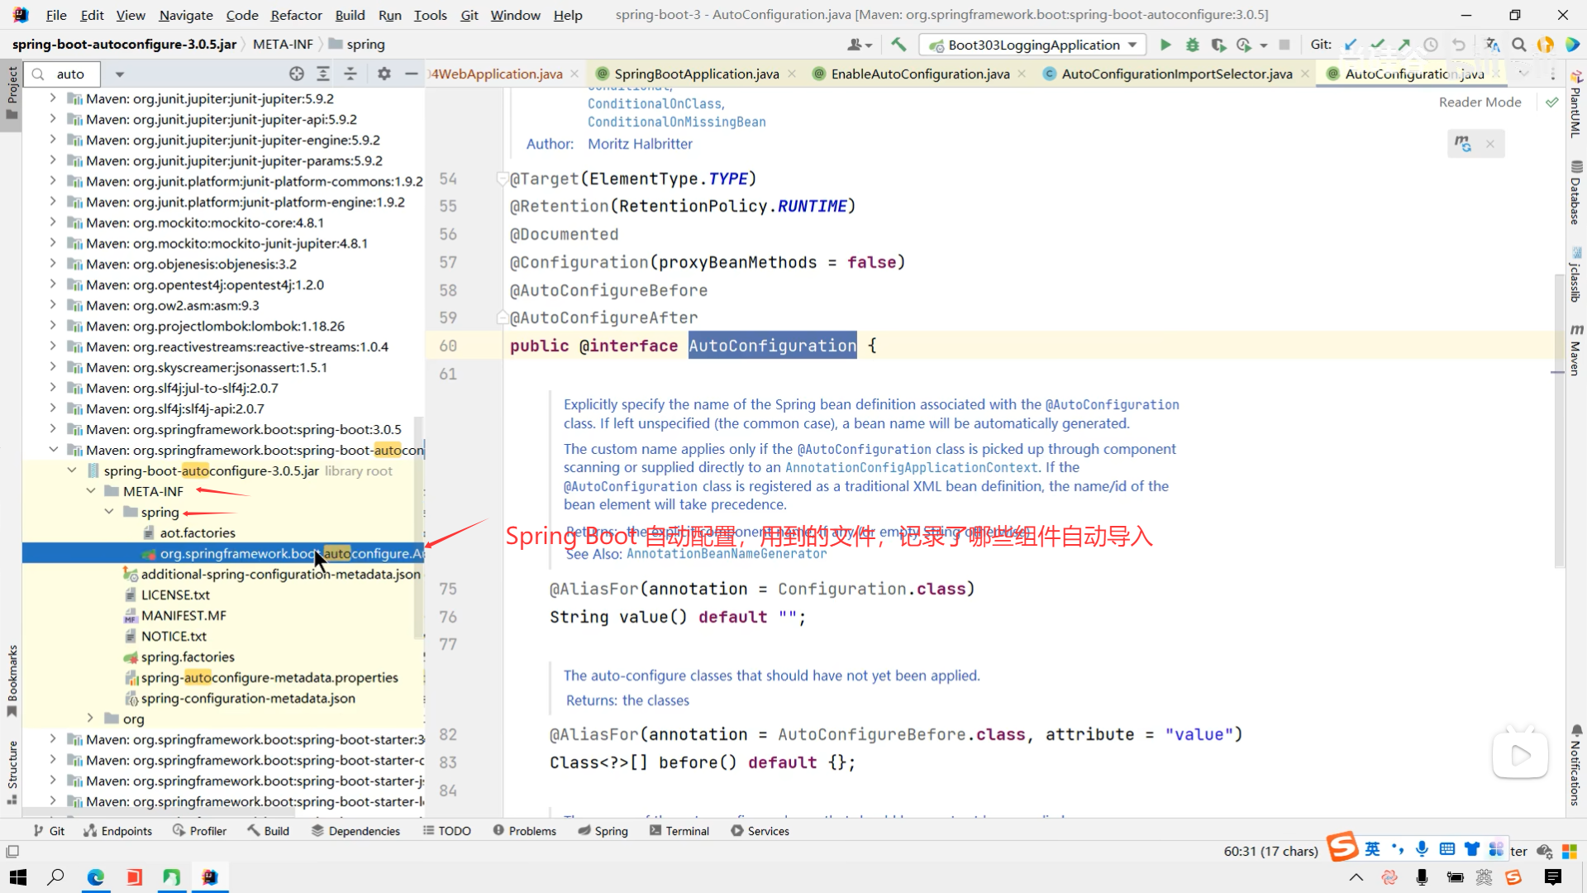Click the green Run button

coord(1165,45)
